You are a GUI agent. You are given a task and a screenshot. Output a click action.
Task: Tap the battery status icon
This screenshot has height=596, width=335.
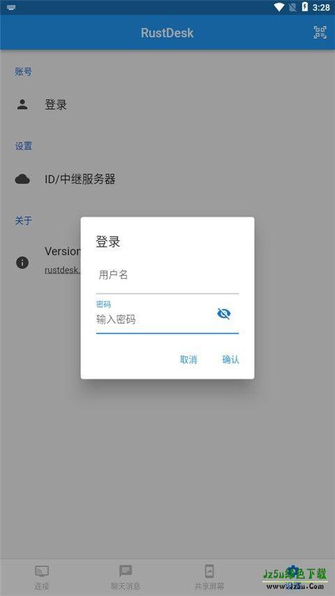tap(304, 7)
